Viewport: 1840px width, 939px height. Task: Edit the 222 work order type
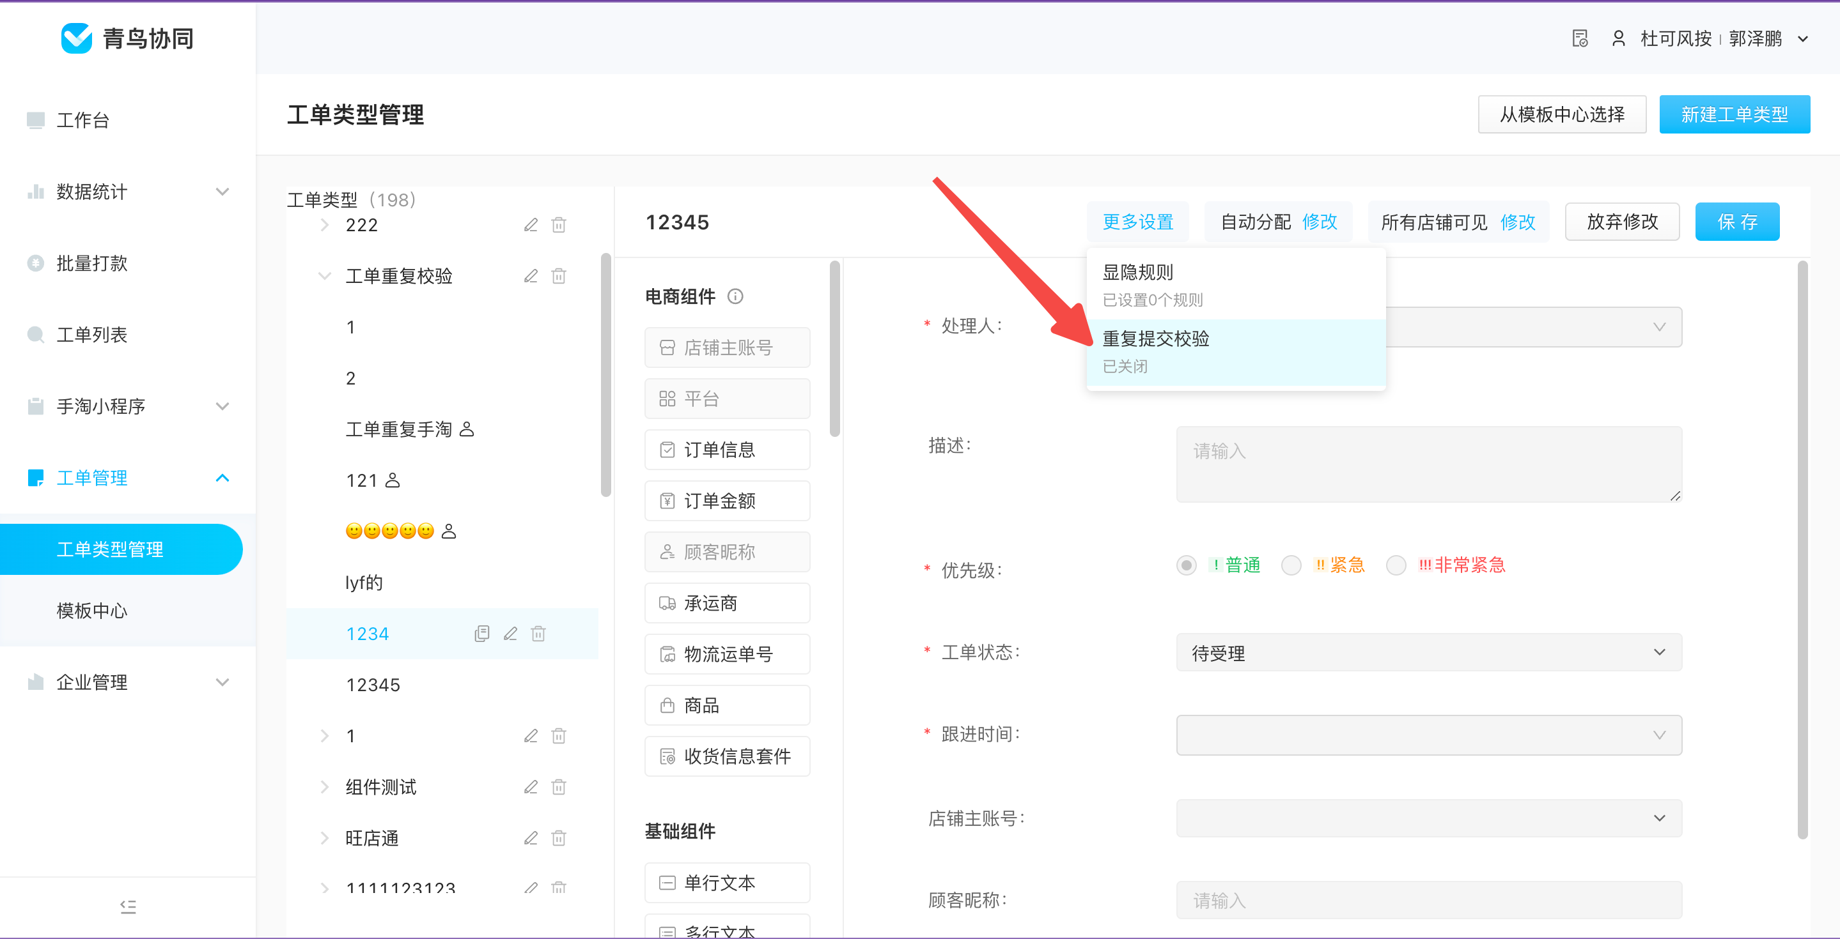(531, 225)
